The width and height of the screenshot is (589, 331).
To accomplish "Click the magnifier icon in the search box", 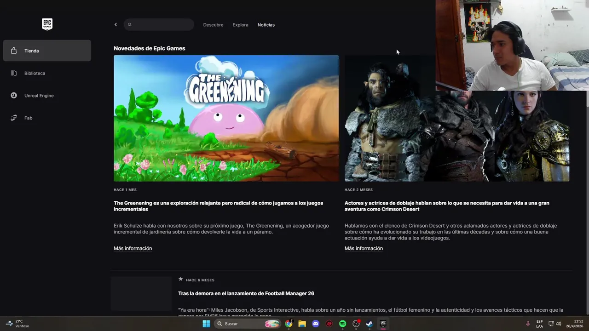I will (130, 25).
